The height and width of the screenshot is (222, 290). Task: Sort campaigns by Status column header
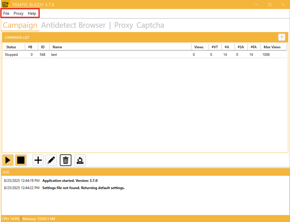click(11, 47)
